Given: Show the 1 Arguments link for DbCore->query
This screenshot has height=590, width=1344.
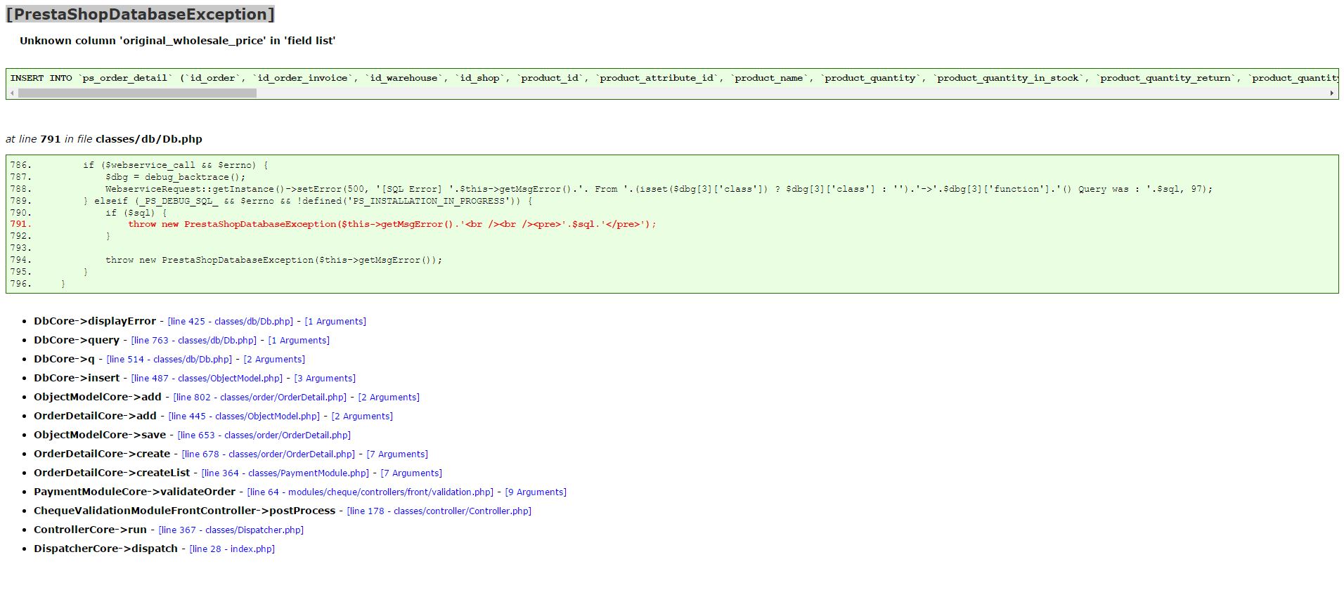Looking at the screenshot, I should [299, 341].
